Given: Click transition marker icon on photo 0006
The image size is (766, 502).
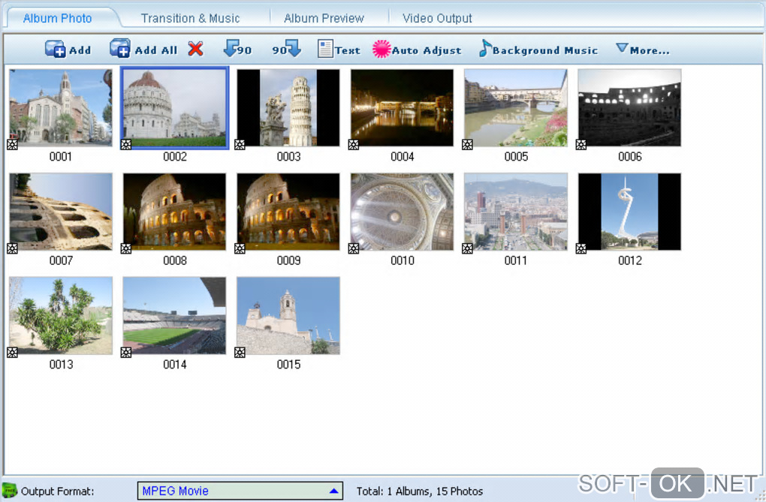Looking at the screenshot, I should tap(581, 145).
